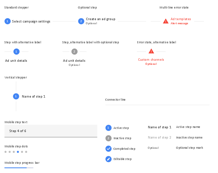Click the Select campaign settings step label
This screenshot has height=173, width=218.
coord(31,21)
